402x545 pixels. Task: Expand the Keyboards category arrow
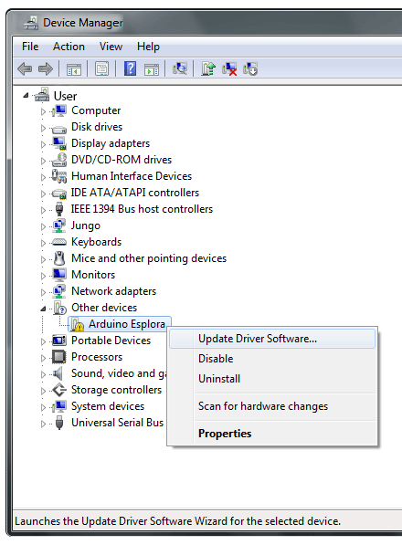point(43,243)
